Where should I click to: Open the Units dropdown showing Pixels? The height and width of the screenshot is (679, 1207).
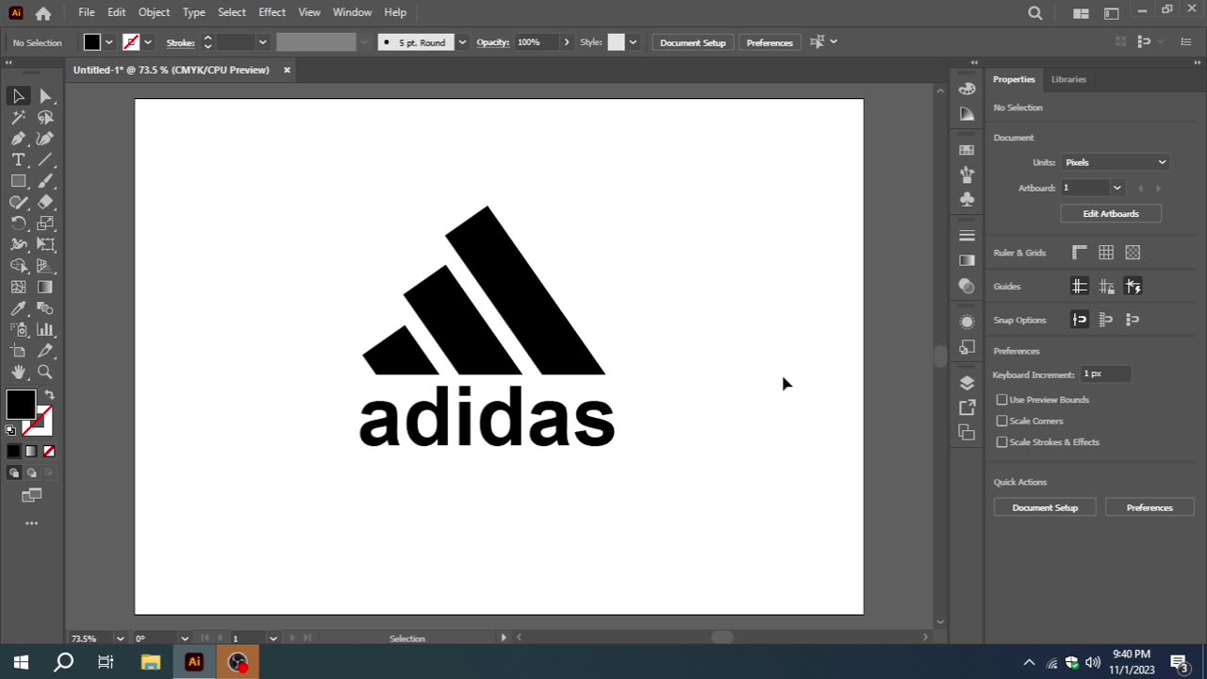point(1116,162)
